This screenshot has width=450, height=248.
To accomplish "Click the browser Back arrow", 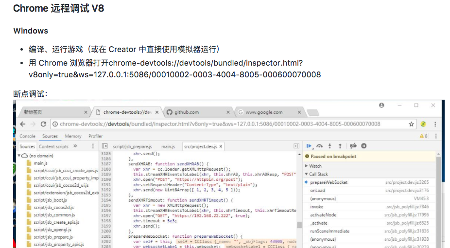I will tap(23, 124).
